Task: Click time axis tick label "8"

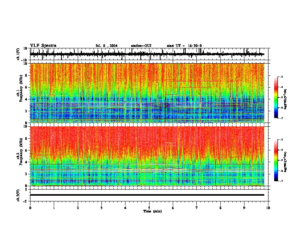Action: (x=220, y=208)
